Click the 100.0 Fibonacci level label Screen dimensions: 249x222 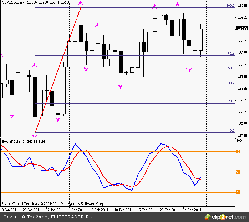click(x=230, y=6)
